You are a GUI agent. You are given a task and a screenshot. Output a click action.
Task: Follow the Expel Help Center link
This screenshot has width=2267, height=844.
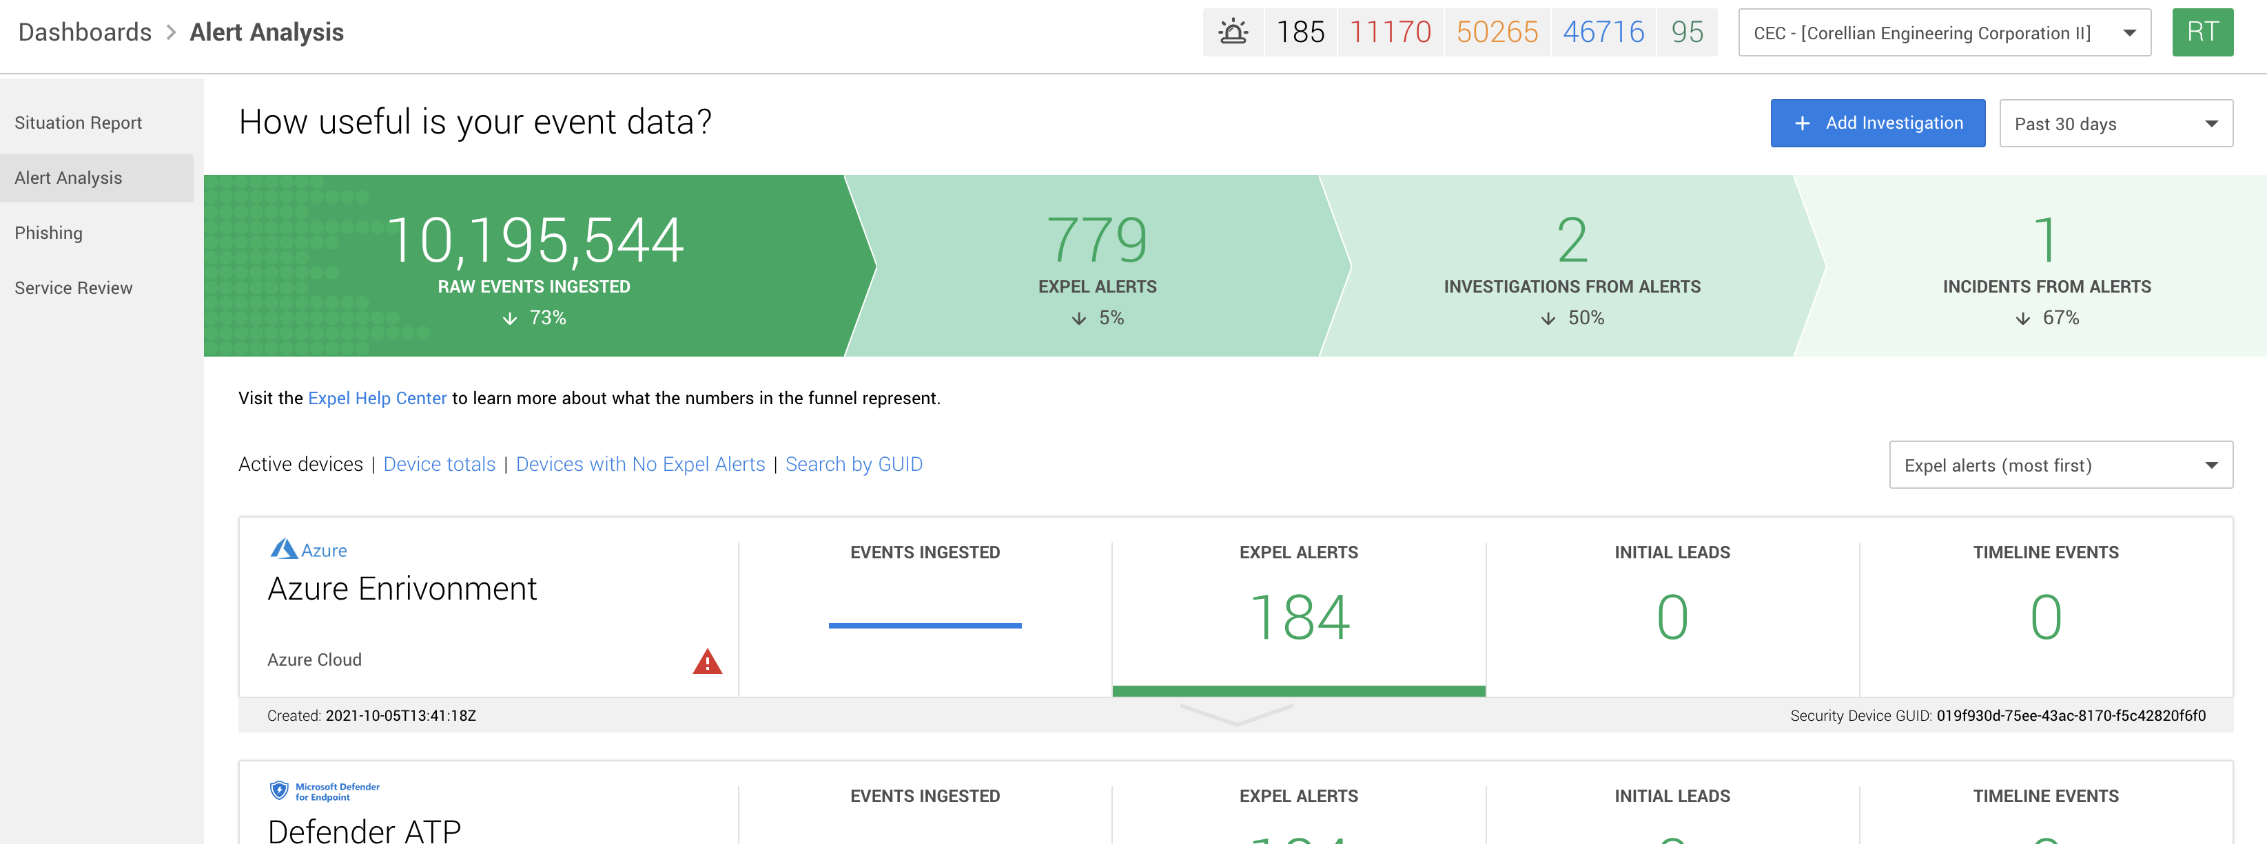[x=377, y=399]
